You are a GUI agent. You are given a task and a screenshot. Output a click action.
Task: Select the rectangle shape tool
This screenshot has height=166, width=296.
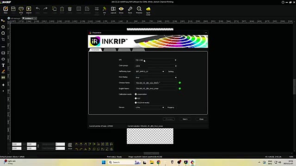pos(3,53)
